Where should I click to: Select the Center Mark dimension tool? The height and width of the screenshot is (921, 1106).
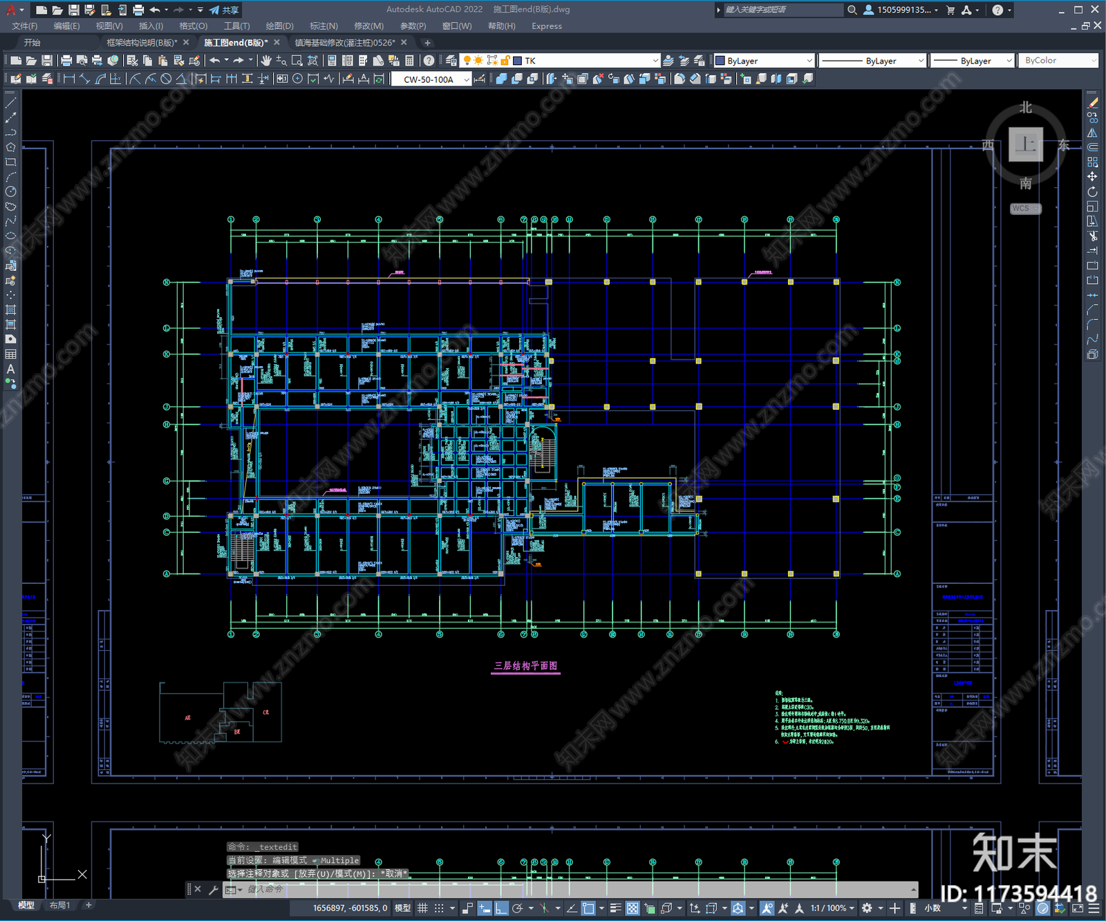click(297, 79)
